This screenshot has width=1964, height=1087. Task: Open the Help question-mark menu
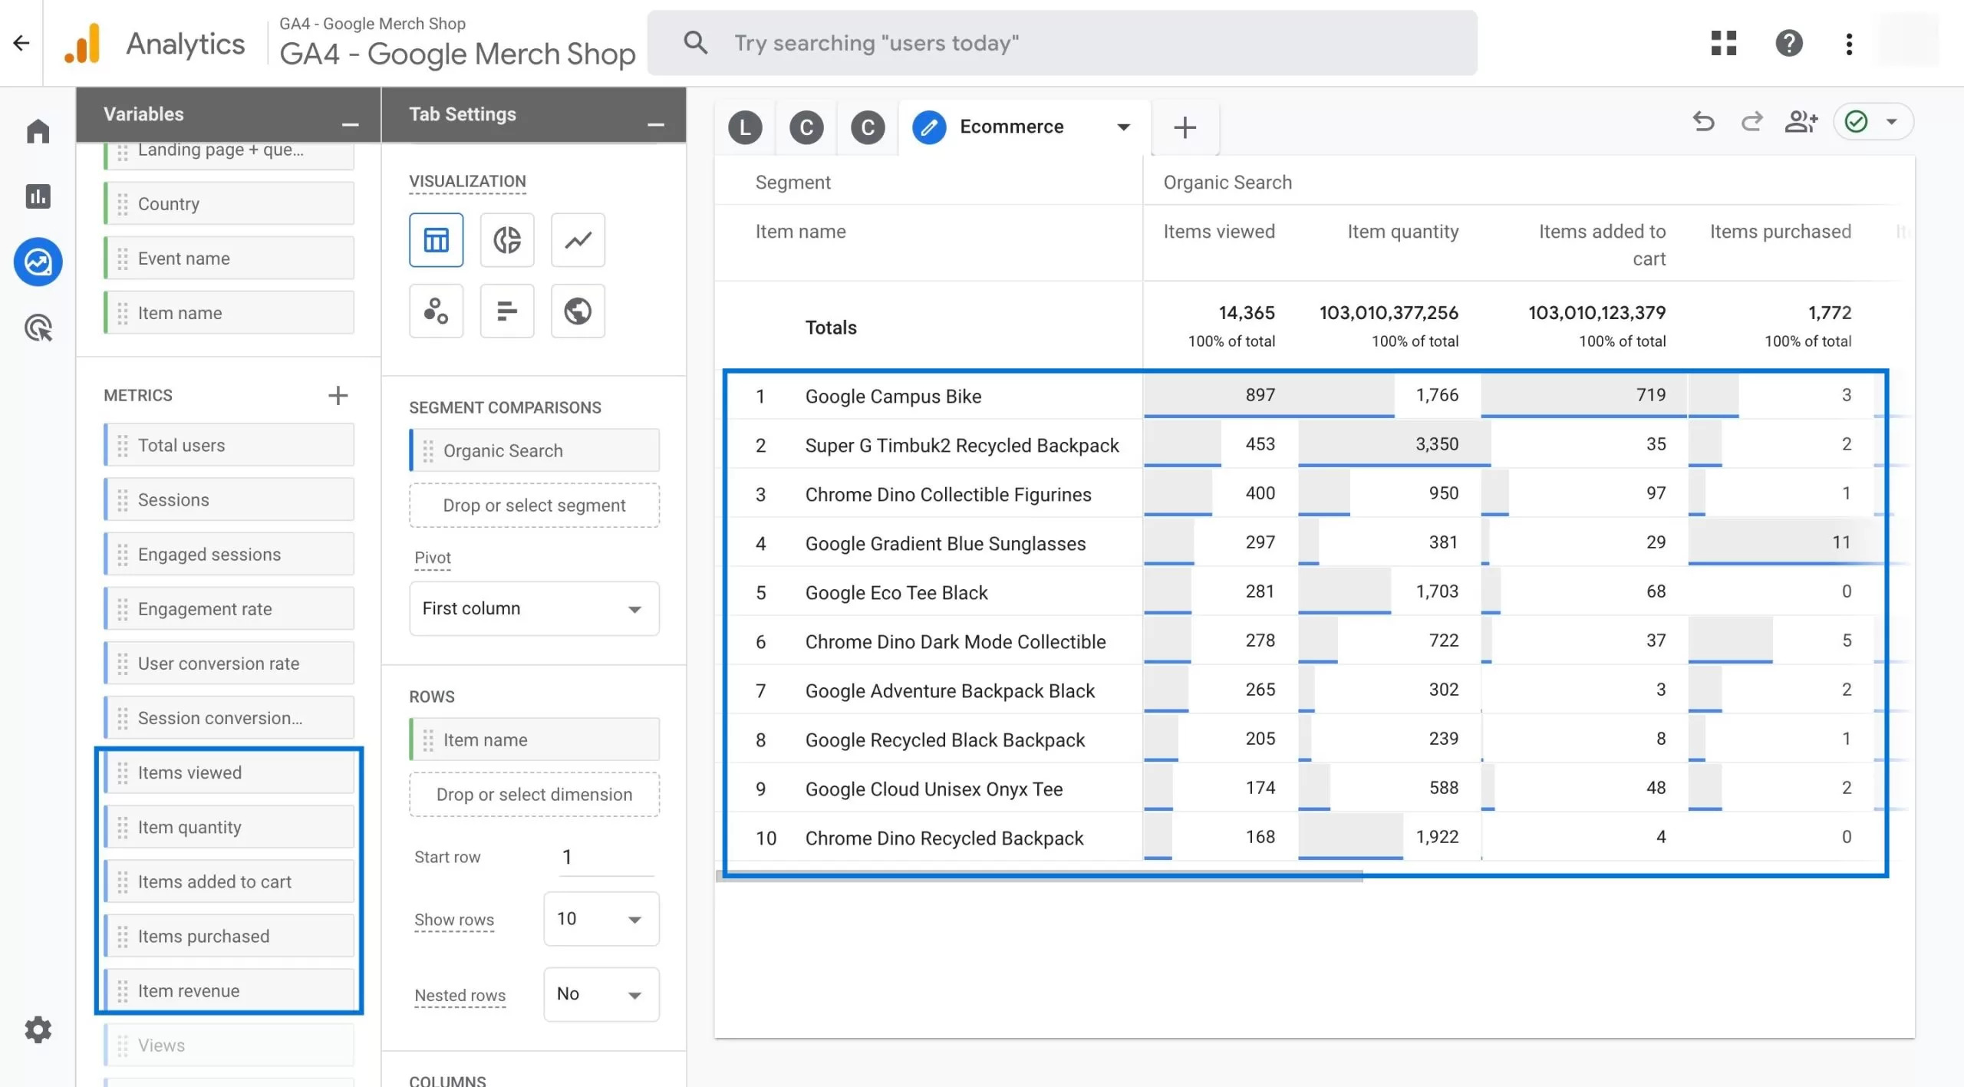pos(1789,43)
